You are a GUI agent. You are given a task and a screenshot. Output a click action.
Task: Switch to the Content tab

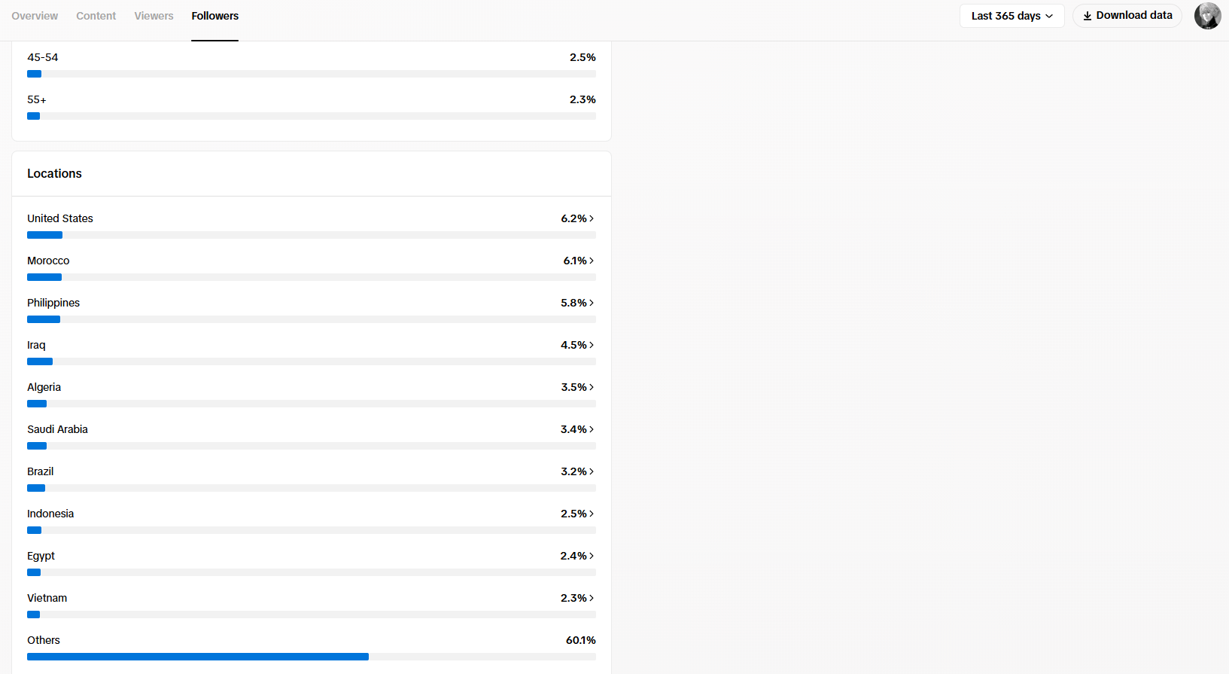point(96,16)
